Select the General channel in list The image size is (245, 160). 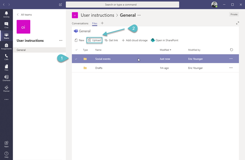tap(40, 50)
